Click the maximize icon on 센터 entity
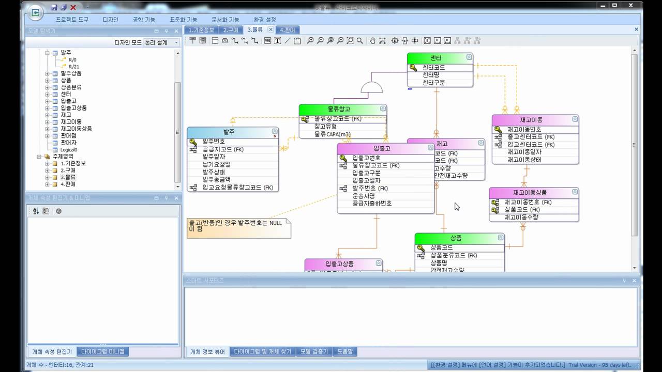Screen dimensions: 662x372 (x=469, y=57)
